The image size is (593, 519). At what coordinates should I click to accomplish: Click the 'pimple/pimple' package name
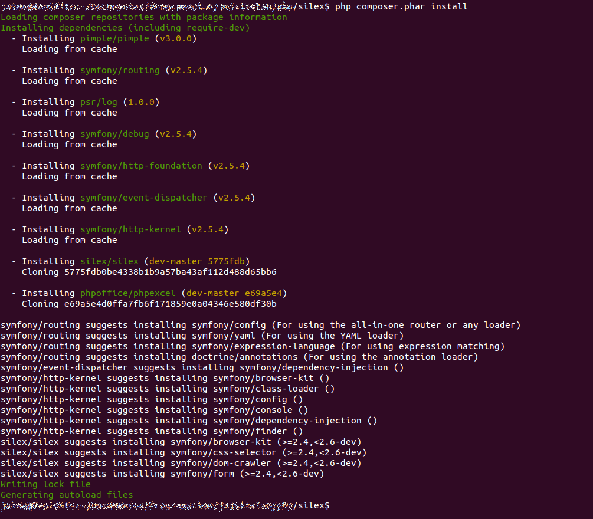(114, 38)
